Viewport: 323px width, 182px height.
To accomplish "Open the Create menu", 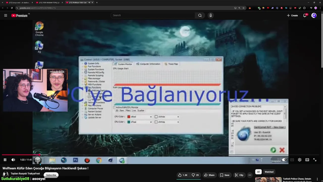I will [292, 15].
